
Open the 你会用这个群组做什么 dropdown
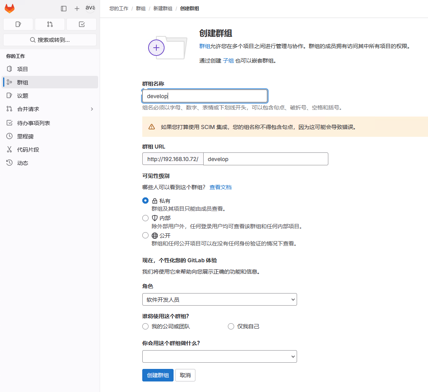click(x=219, y=356)
